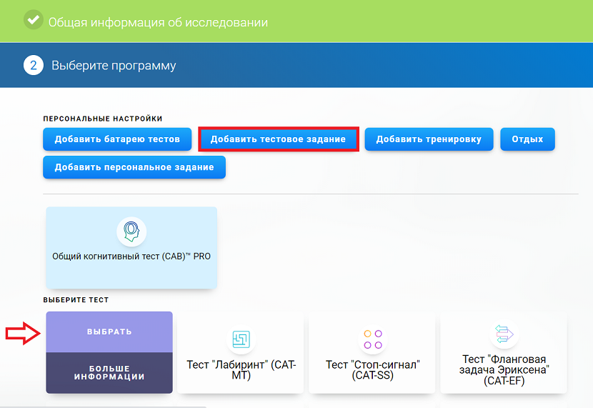
Task: Expand the 'Общая информация об исследовании' section
Action: [x=158, y=22]
